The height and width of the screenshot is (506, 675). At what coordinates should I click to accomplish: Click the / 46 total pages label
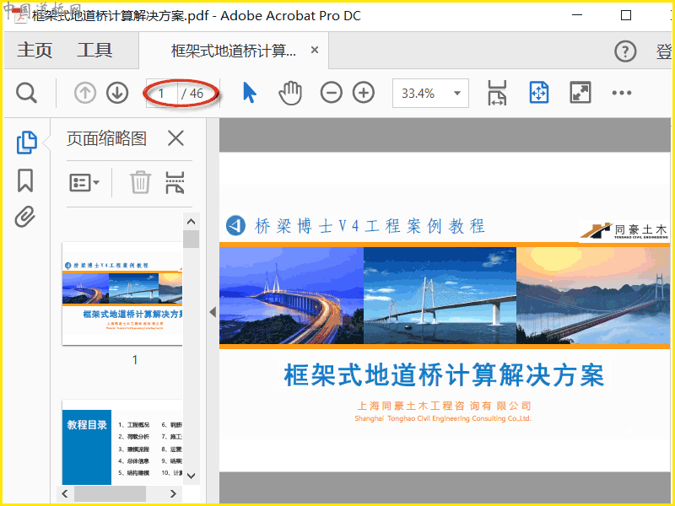pyautogui.click(x=192, y=94)
